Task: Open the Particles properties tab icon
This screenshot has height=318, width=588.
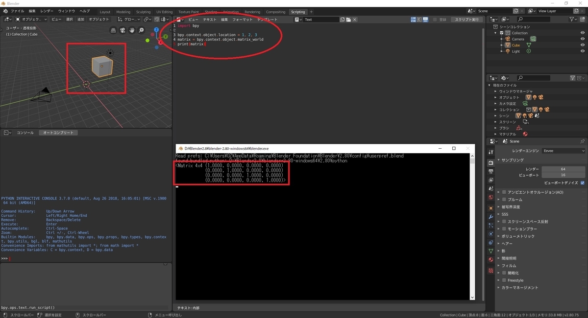Action: click(x=491, y=226)
